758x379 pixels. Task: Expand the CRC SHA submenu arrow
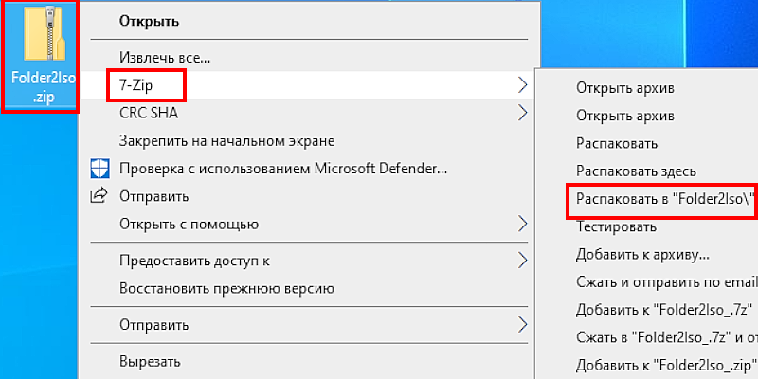522,113
